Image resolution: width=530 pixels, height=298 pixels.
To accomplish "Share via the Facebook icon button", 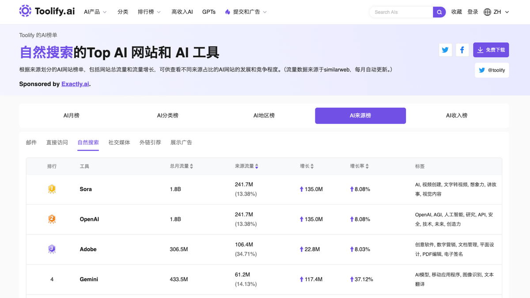I will pyautogui.click(x=462, y=50).
